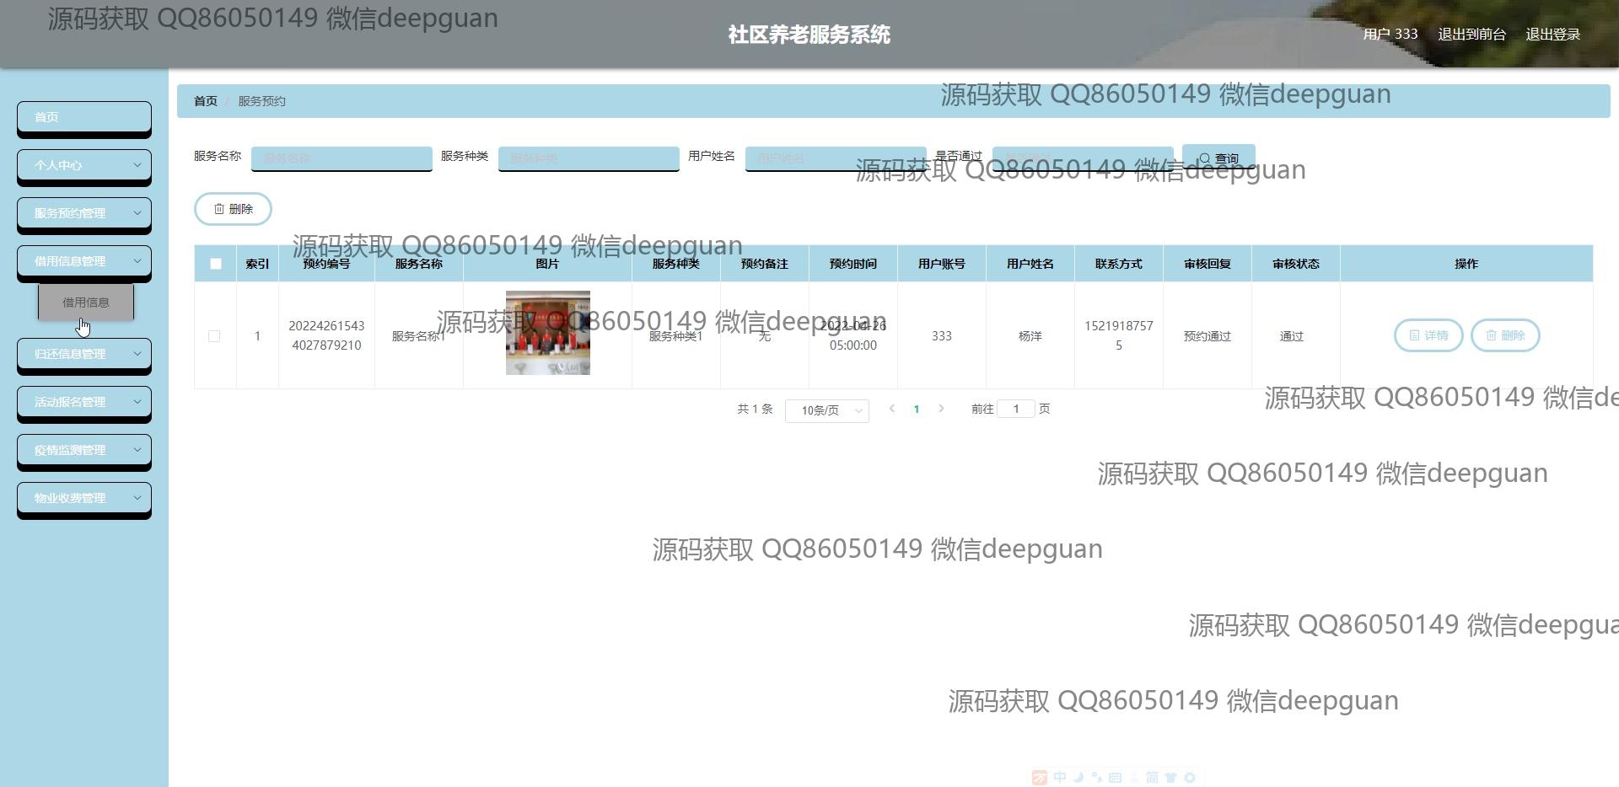Expand the 个人中心 sidebar menu
The height and width of the screenshot is (787, 1619).
[x=84, y=165]
